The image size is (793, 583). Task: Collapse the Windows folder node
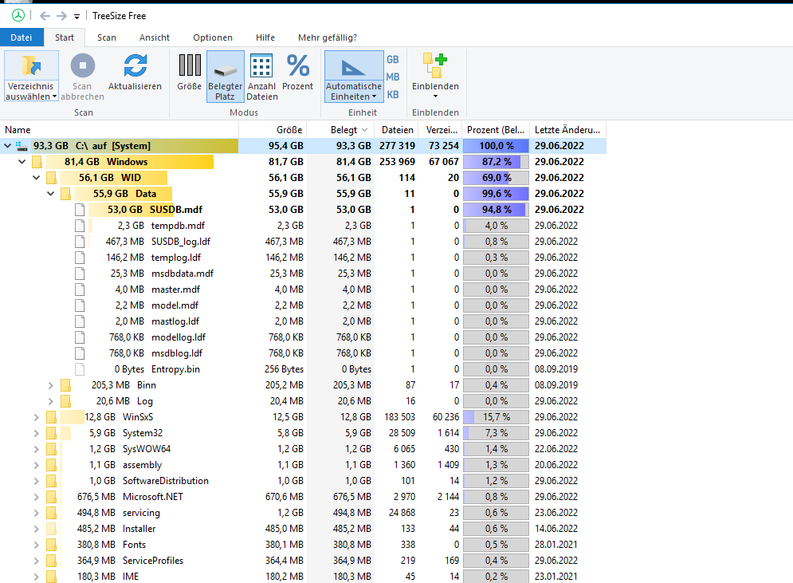[22, 162]
